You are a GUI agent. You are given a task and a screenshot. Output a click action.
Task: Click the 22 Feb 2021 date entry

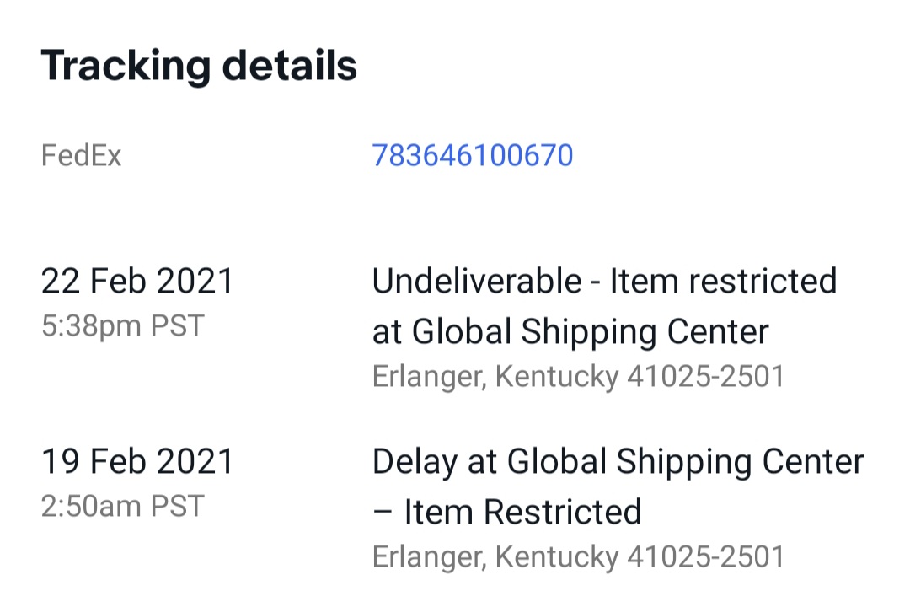[137, 282]
